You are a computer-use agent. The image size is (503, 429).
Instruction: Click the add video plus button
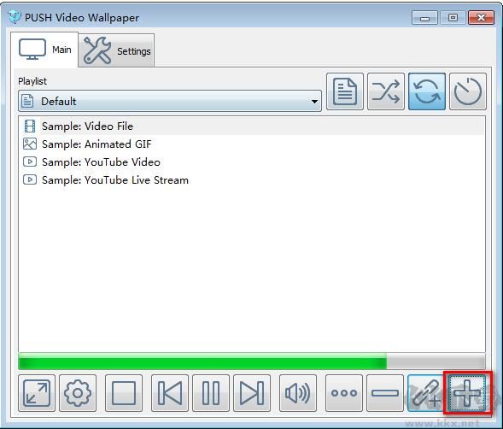467,393
